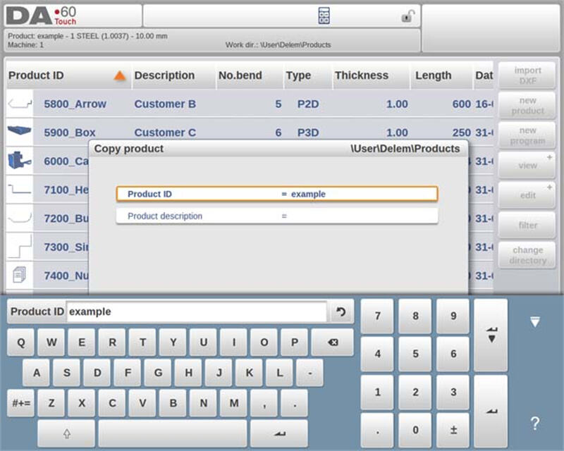Toggle the shift key on keyboard
The height and width of the screenshot is (451, 564).
66,433
